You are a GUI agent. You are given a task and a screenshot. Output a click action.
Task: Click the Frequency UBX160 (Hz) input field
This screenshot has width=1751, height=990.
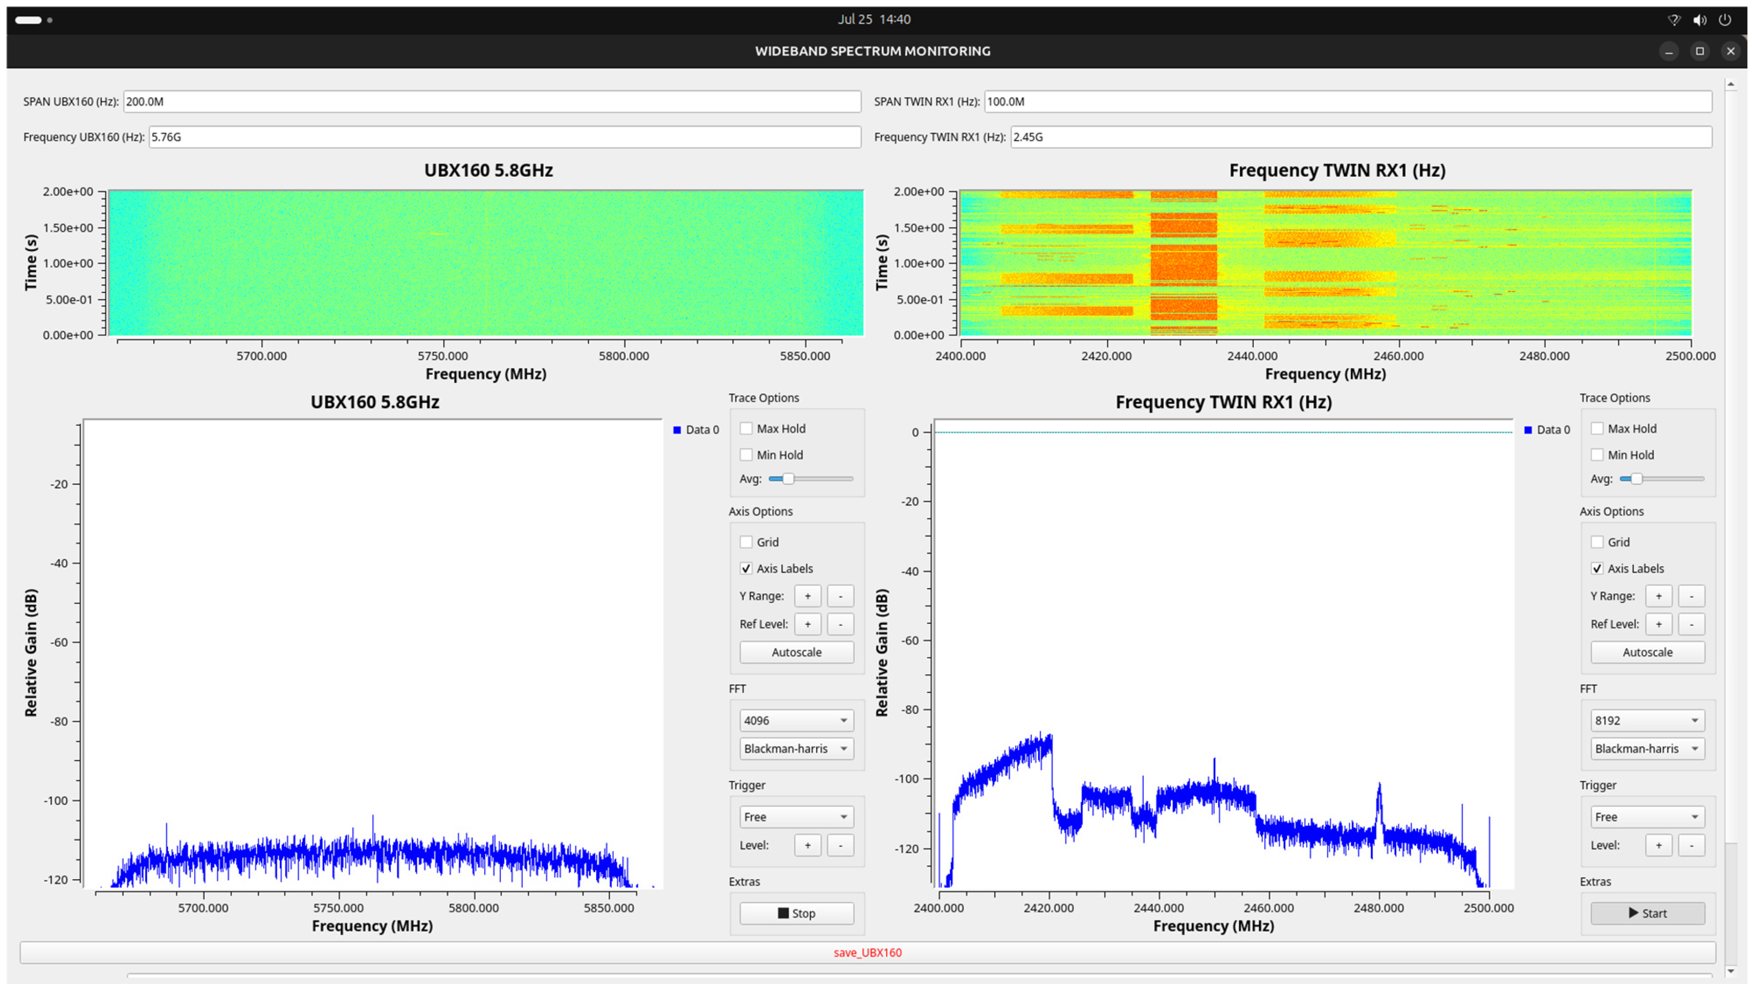pos(504,136)
